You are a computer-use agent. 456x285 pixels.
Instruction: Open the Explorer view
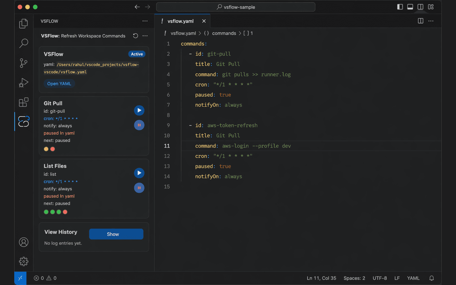tap(24, 23)
